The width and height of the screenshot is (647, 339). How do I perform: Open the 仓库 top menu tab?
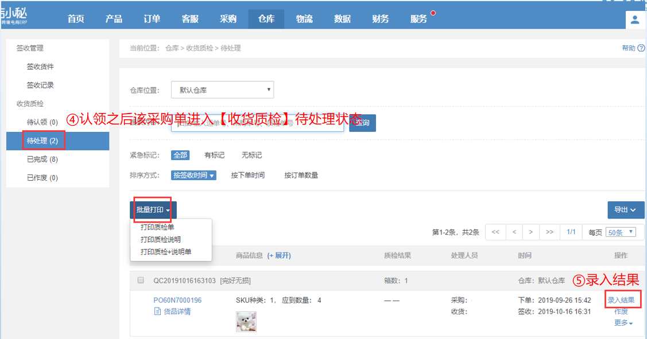[x=266, y=19]
